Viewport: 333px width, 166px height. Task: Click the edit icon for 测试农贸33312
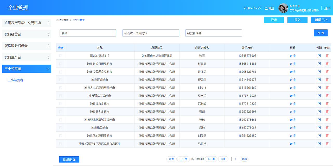pyautogui.click(x=319, y=55)
